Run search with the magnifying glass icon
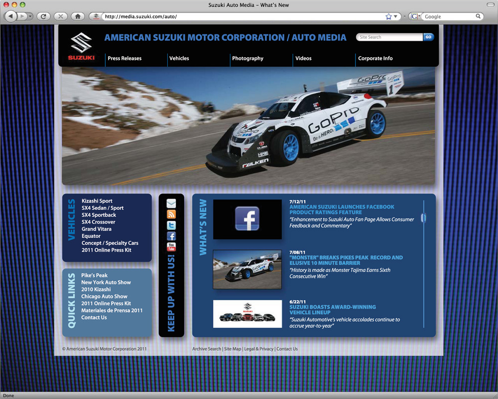 pos(478,16)
